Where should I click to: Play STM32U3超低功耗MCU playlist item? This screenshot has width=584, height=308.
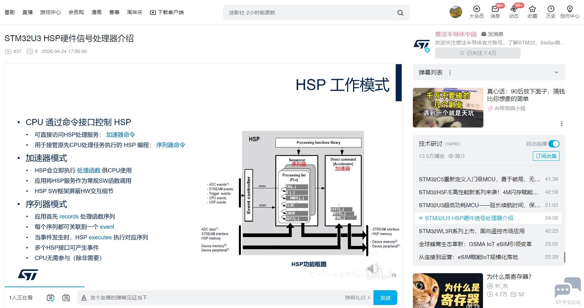click(488, 205)
